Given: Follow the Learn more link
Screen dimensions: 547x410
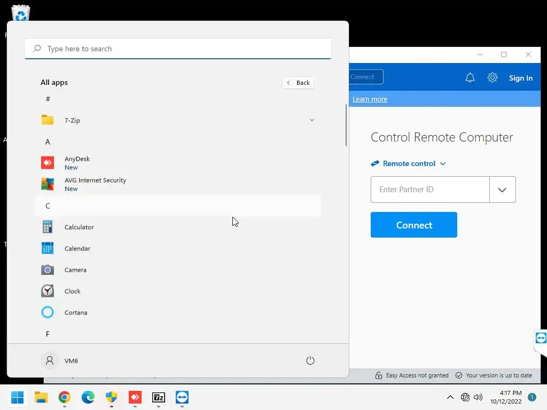Looking at the screenshot, I should coord(370,99).
